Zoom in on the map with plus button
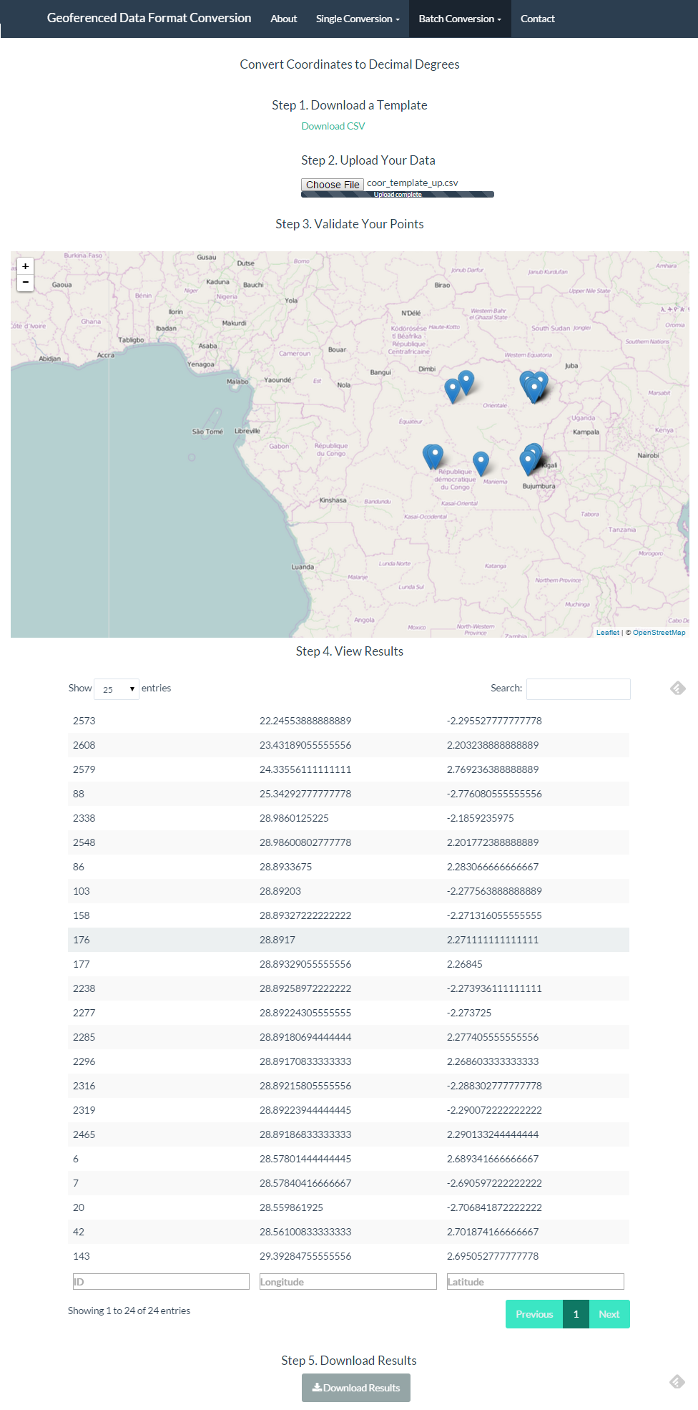 pyautogui.click(x=26, y=266)
